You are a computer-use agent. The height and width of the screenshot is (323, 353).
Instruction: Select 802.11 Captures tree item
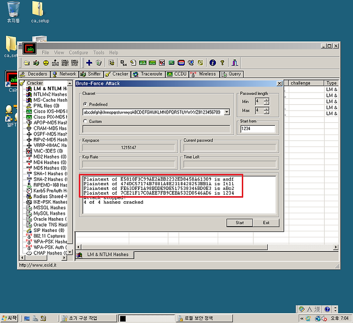click(46, 236)
